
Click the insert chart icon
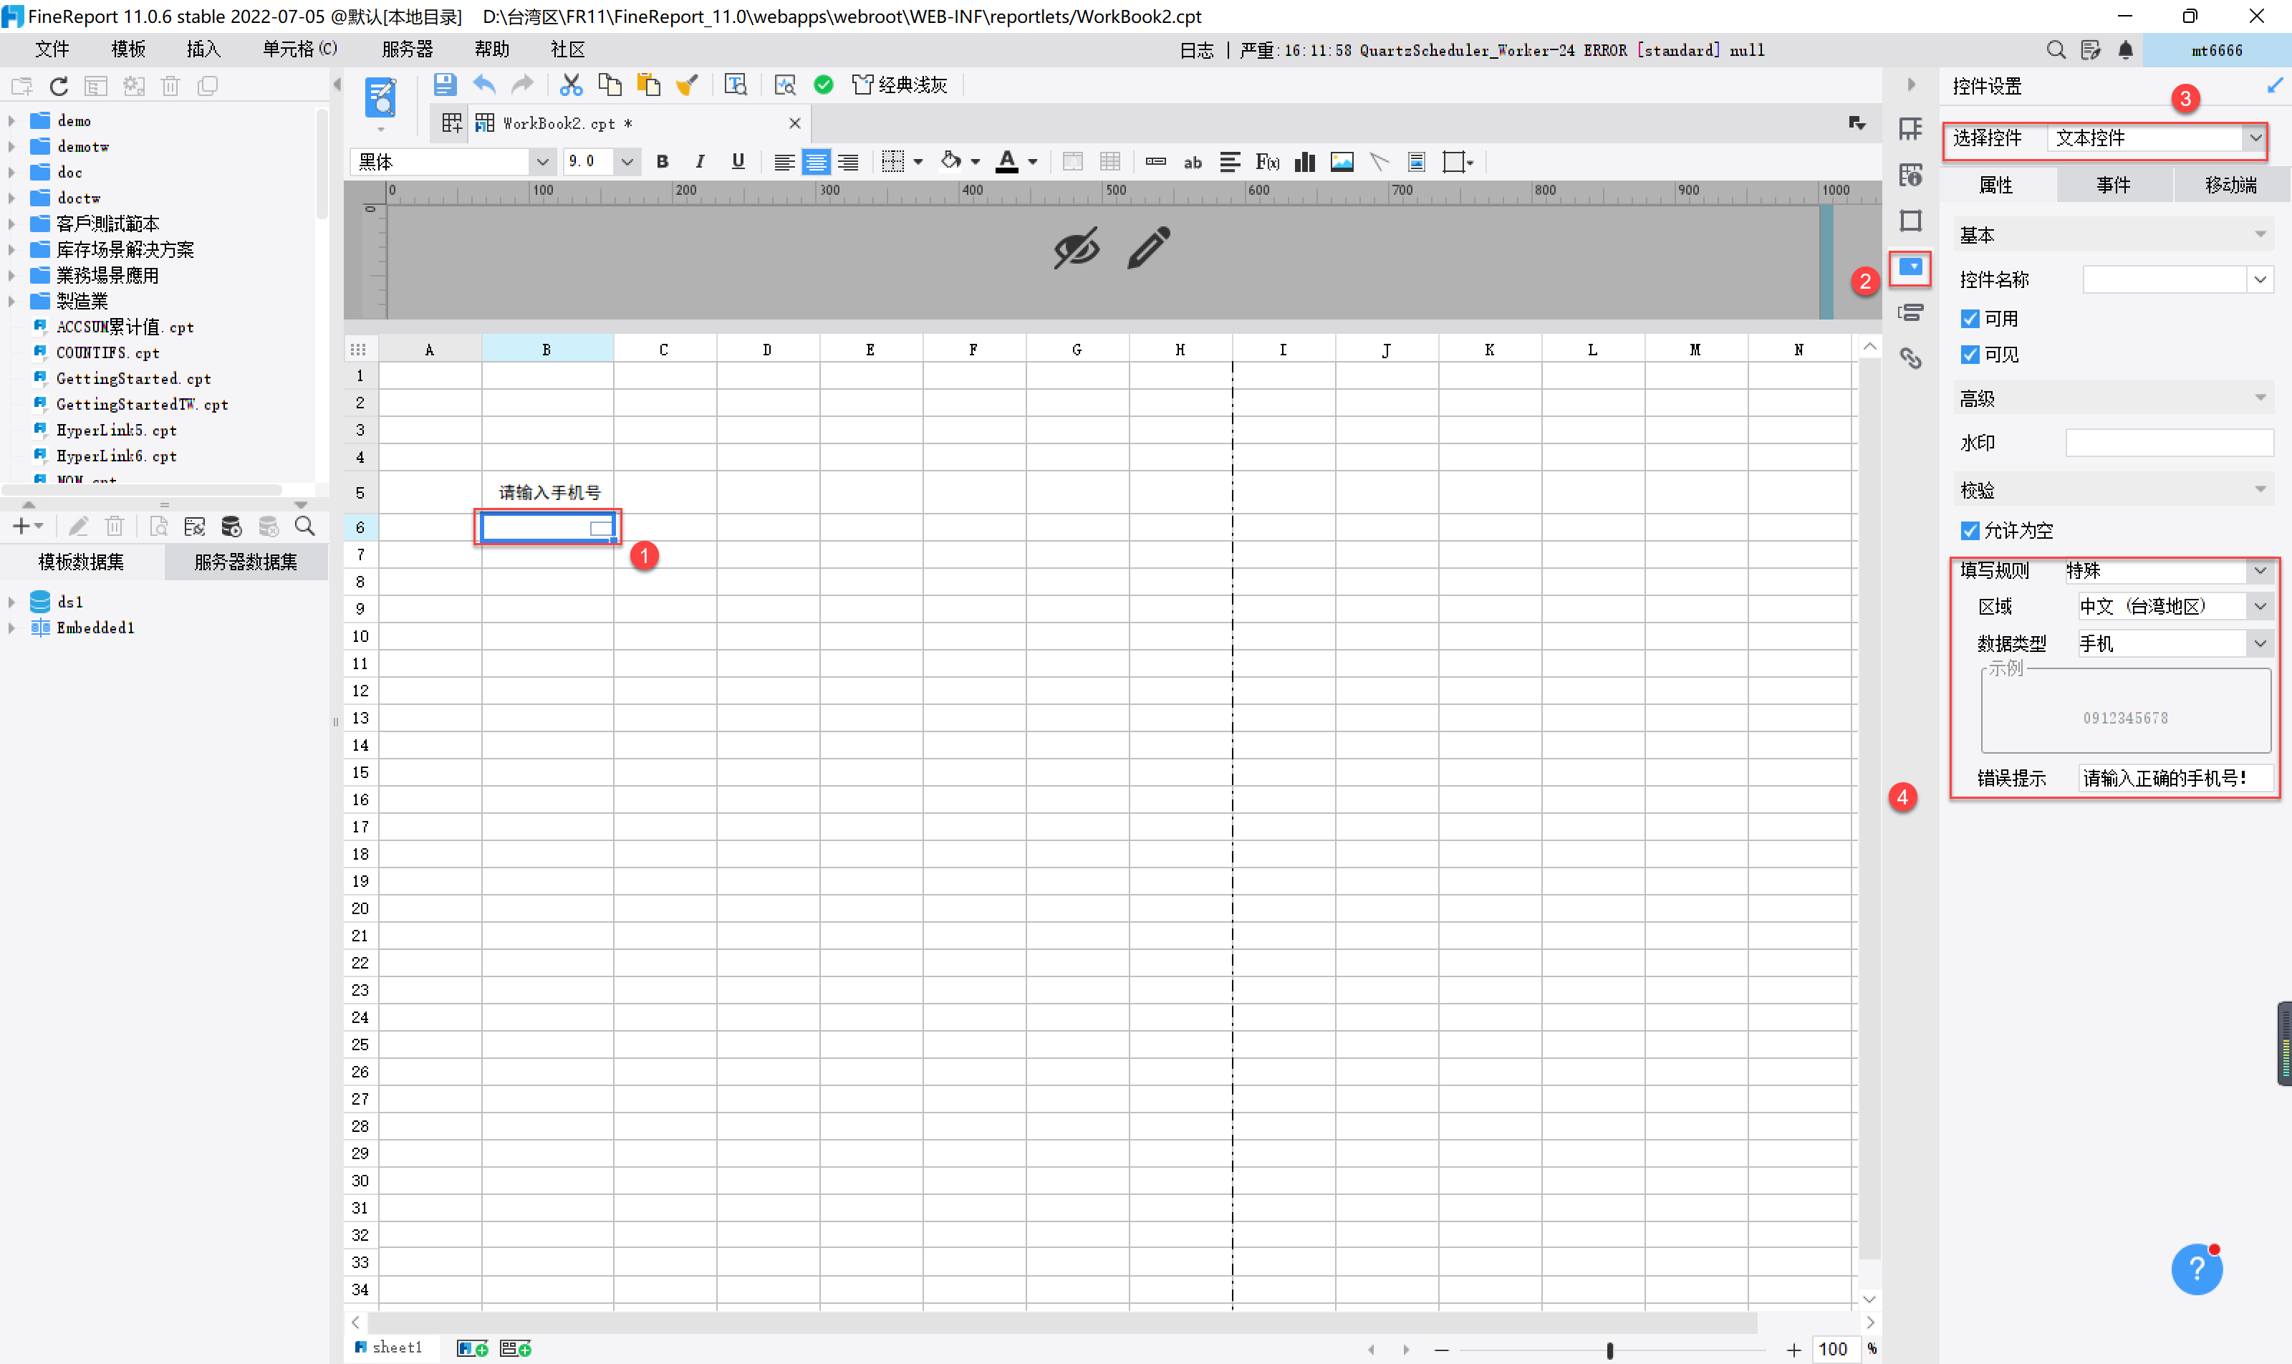point(1304,162)
